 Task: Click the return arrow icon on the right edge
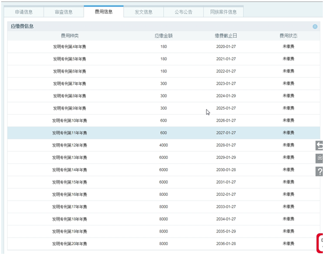click(x=319, y=145)
